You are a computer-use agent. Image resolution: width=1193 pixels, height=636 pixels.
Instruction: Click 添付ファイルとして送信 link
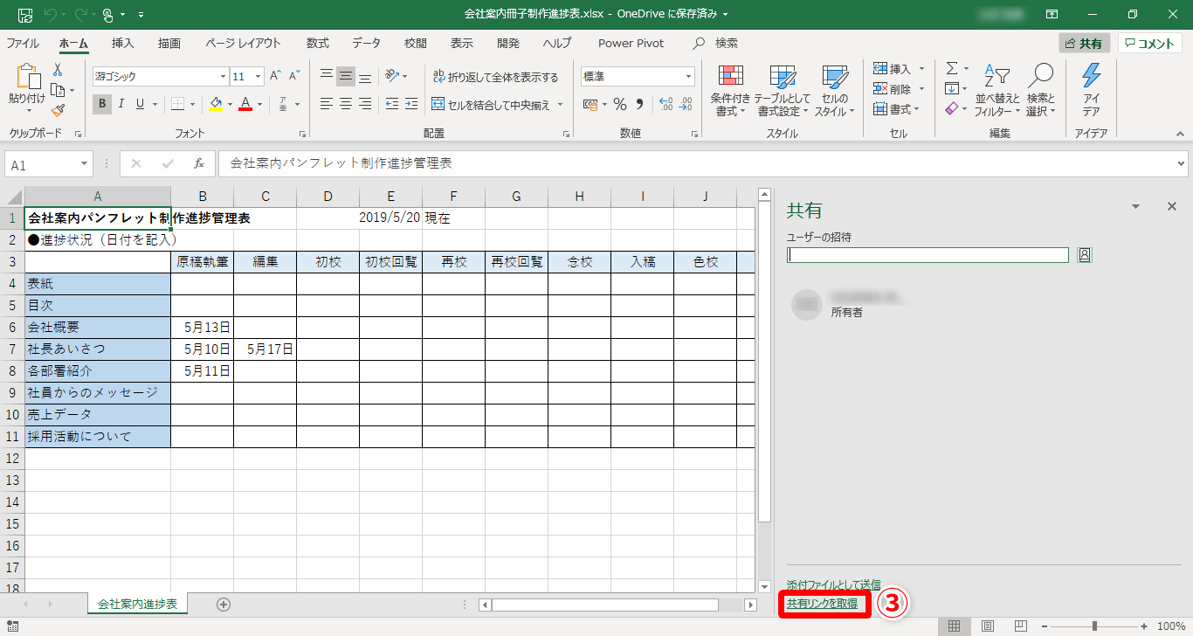tap(833, 584)
